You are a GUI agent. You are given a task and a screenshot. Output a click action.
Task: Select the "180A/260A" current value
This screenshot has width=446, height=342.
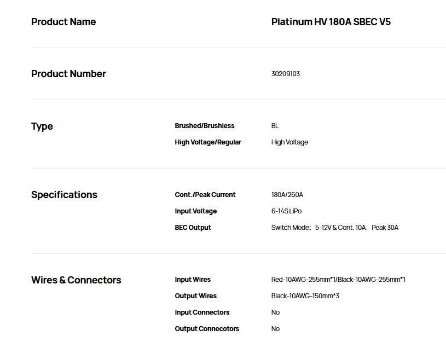287,195
